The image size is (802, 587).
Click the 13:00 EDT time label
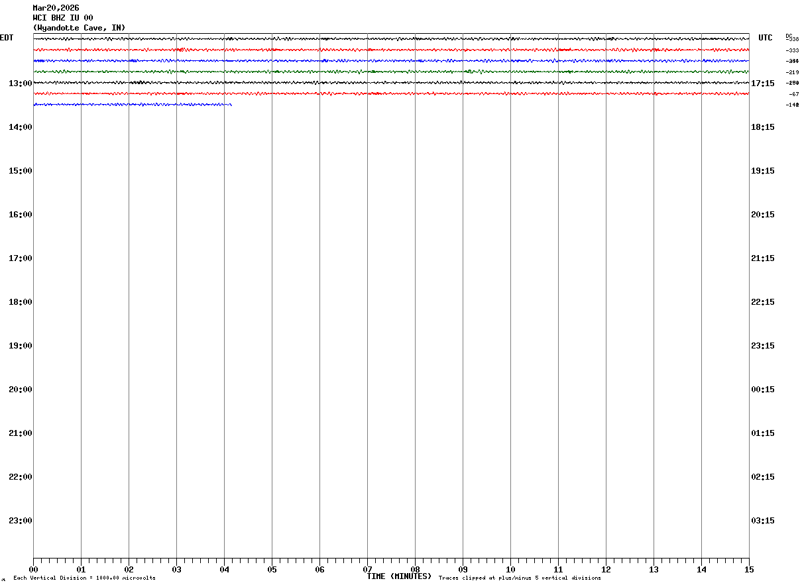click(x=21, y=83)
